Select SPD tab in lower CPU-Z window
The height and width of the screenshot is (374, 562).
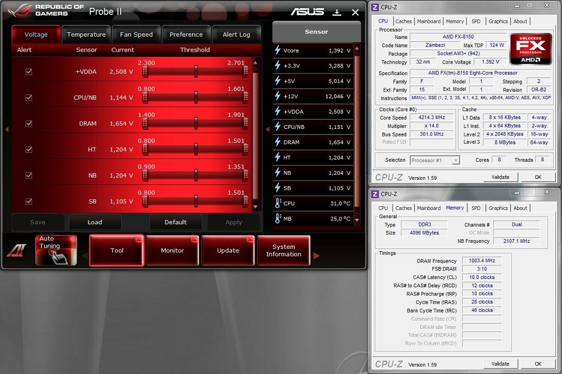(476, 208)
